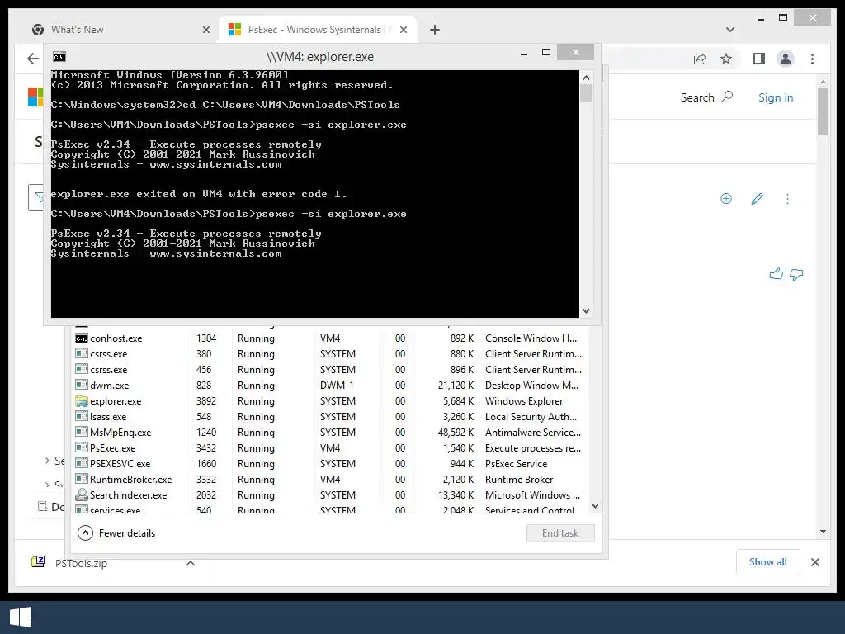Screen dimensions: 845x634
Task: Open the command prompt window system icon
Action: click(59, 57)
